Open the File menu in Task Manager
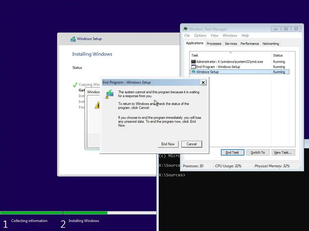The width and height of the screenshot is (309, 231). [187, 35]
